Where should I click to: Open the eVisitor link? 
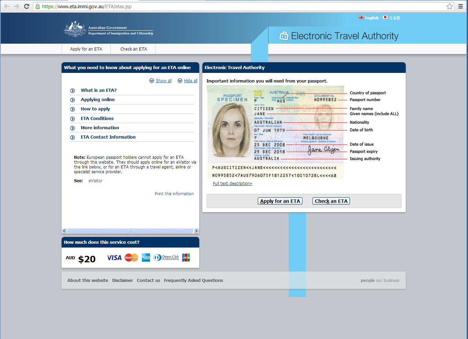[95, 181]
